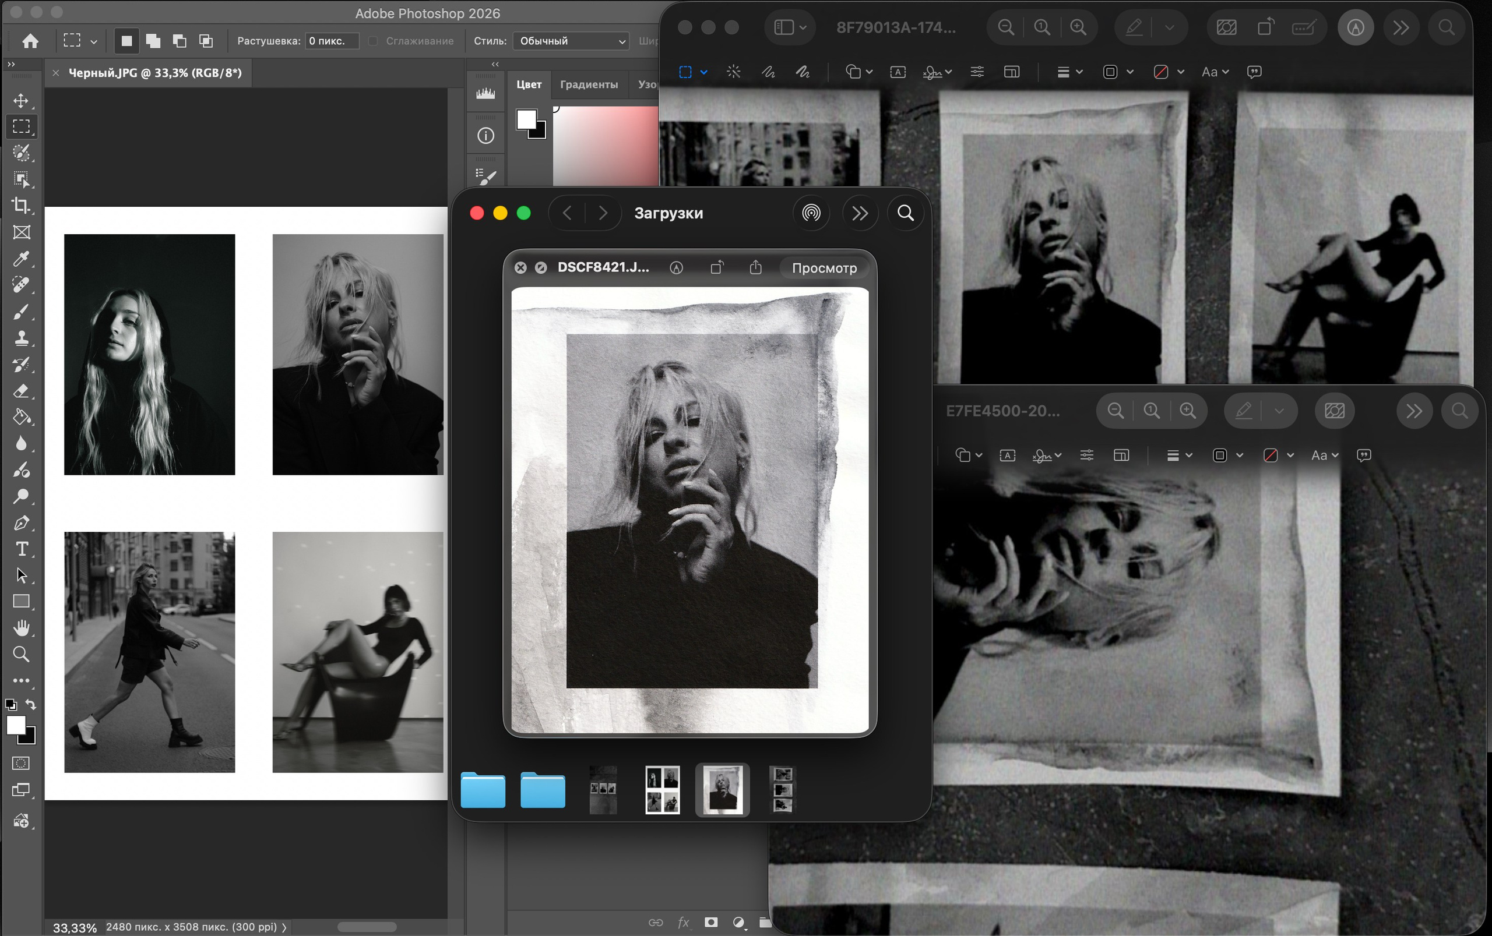1492x936 pixels.
Task: Select the Черный.JPG document tab
Action: 155,73
